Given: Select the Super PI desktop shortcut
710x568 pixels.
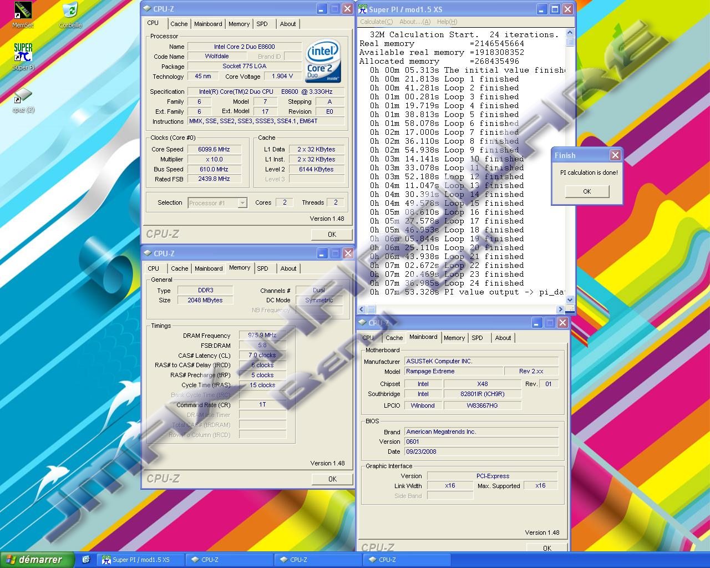Looking at the screenshot, I should (x=23, y=57).
